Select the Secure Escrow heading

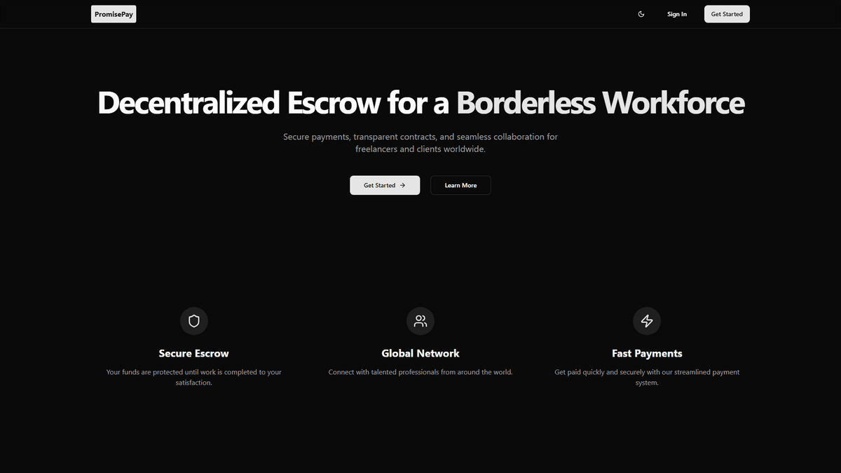point(194,354)
